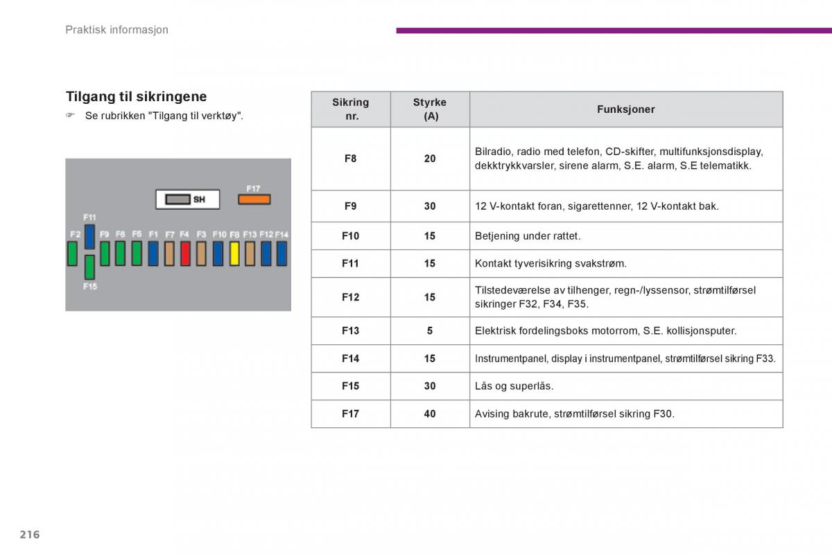Select the tan F3 fuse in the diagram

click(201, 253)
